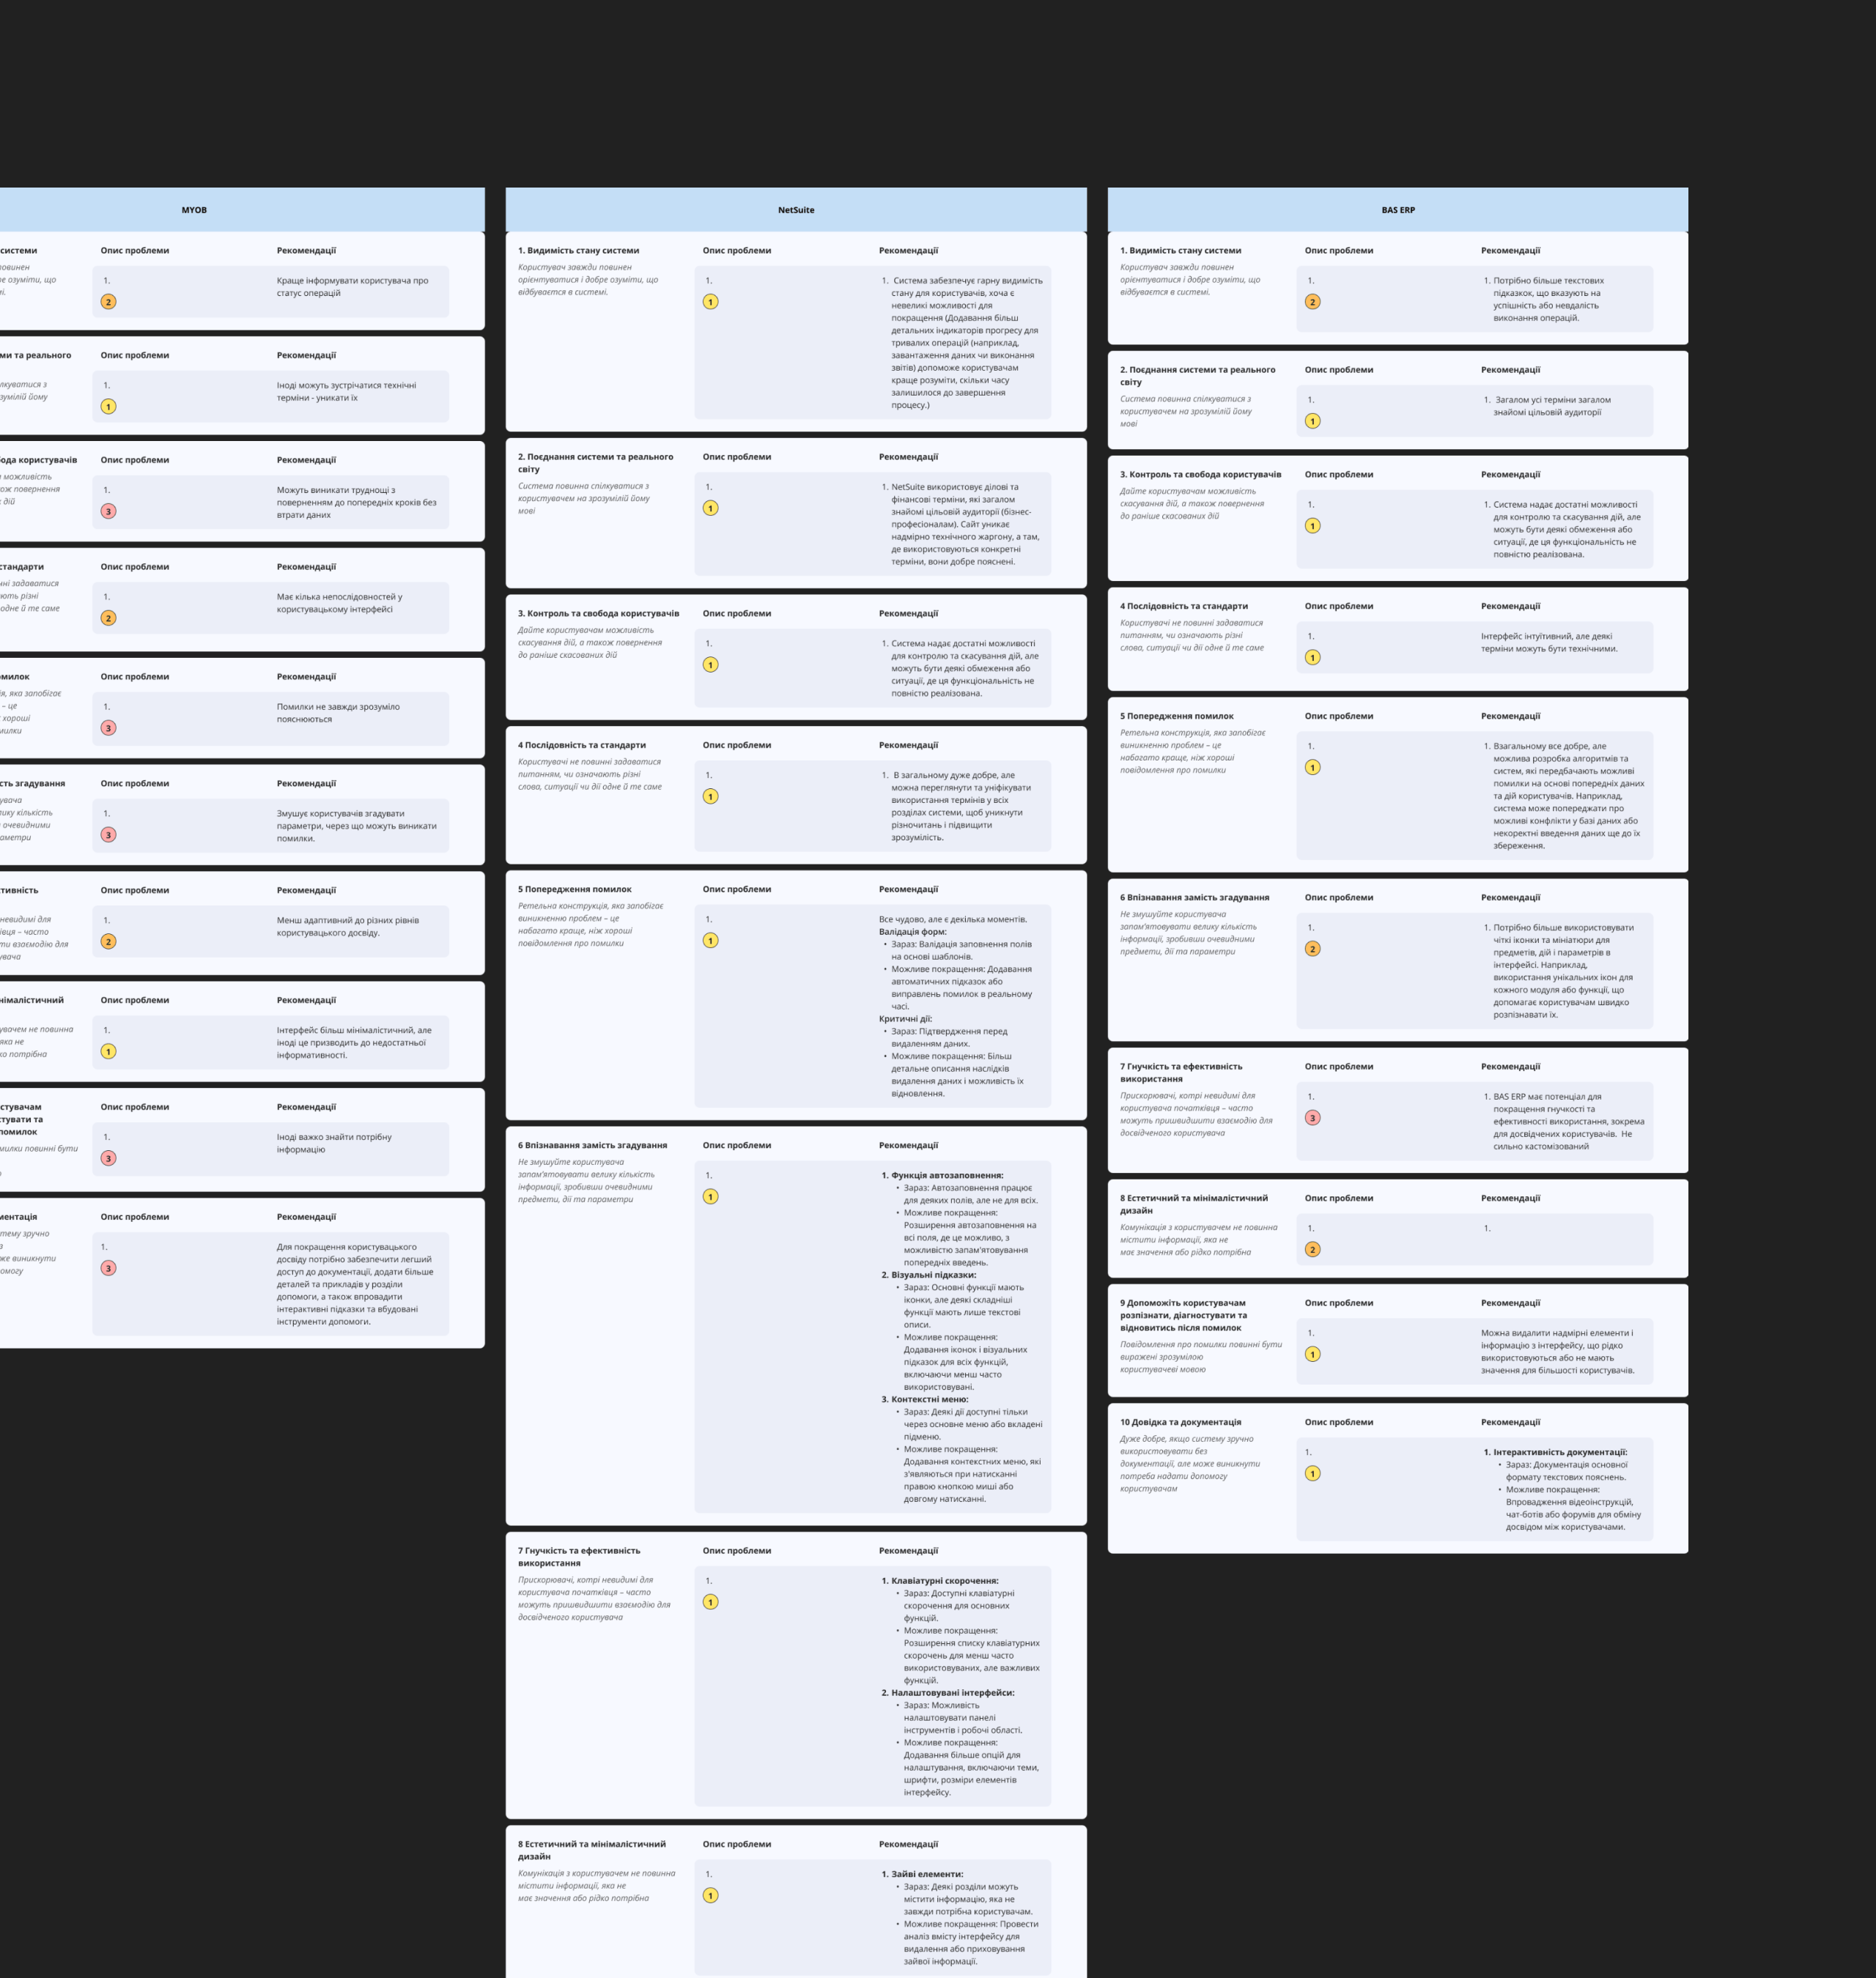Select the 'NetSuite' column header

coord(796,210)
